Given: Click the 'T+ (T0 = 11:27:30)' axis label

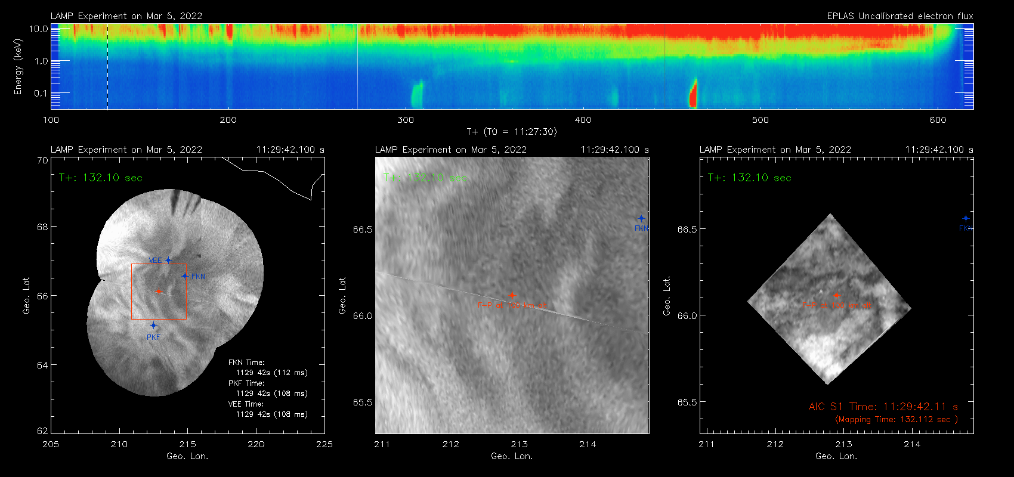Looking at the screenshot, I should coord(512,132).
